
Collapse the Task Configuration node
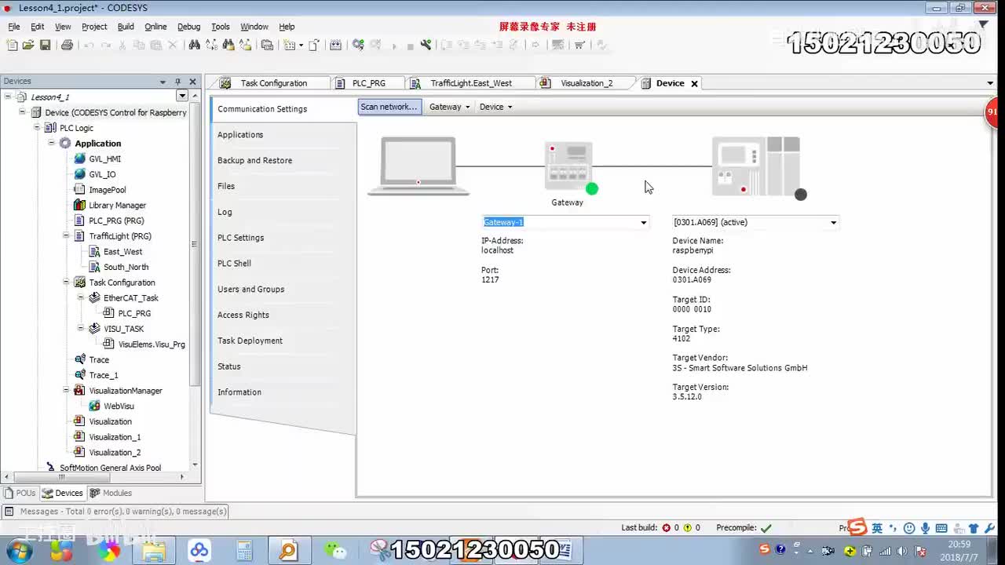tap(66, 282)
